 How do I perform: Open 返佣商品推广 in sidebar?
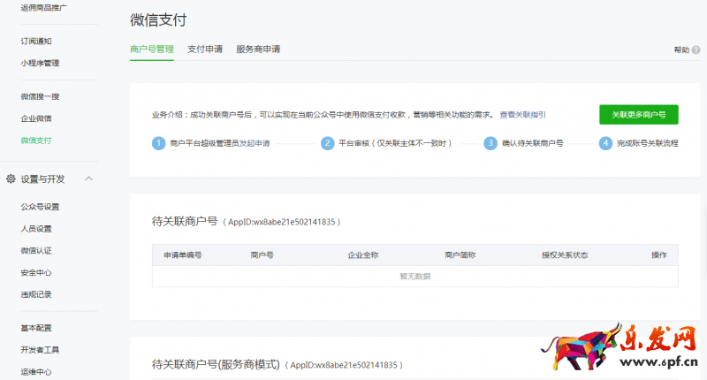43,7
